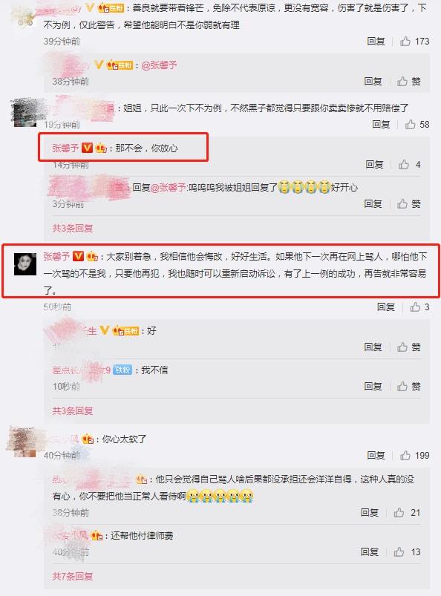Thumbs-up the reply with 21 likes
The height and width of the screenshot is (596, 441).
(x=399, y=513)
